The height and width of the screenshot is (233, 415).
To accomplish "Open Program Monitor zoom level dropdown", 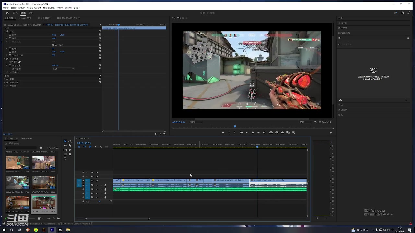I will point(196,122).
